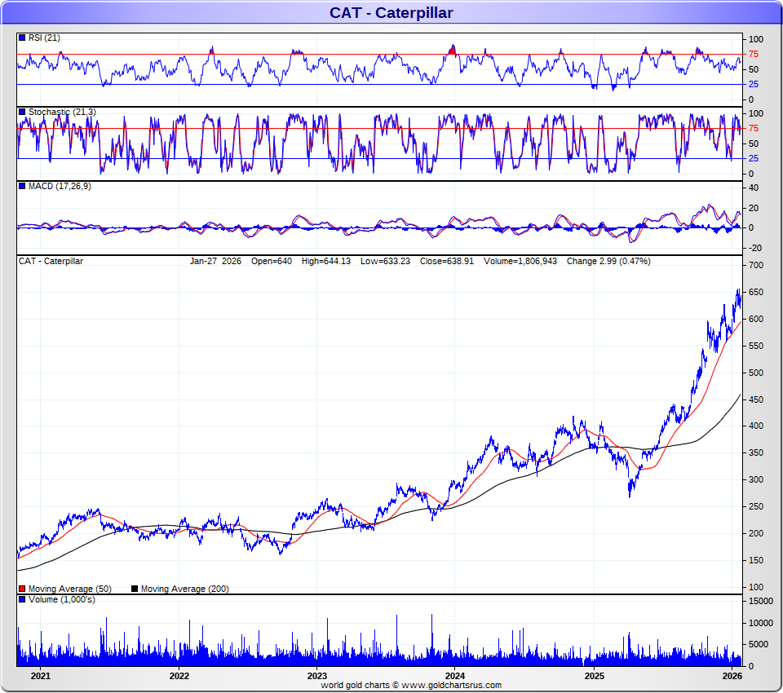Click the 650 price axis label

click(756, 292)
